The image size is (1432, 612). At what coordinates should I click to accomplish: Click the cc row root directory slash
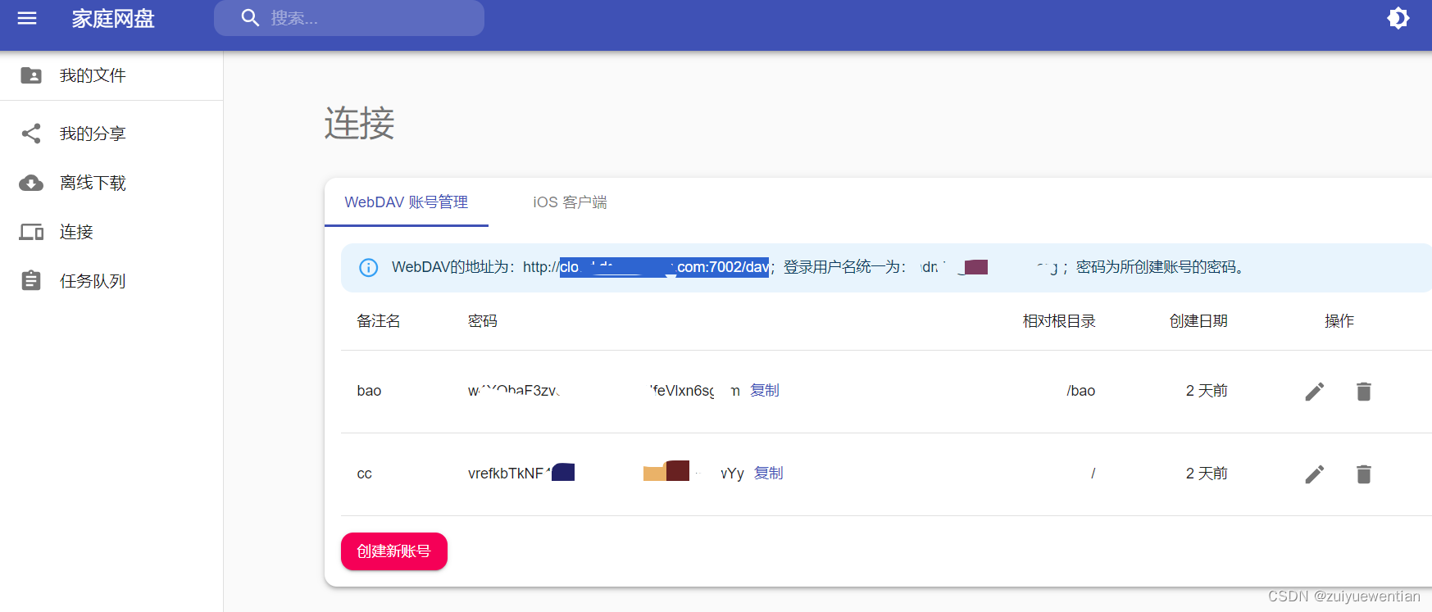click(x=1093, y=474)
